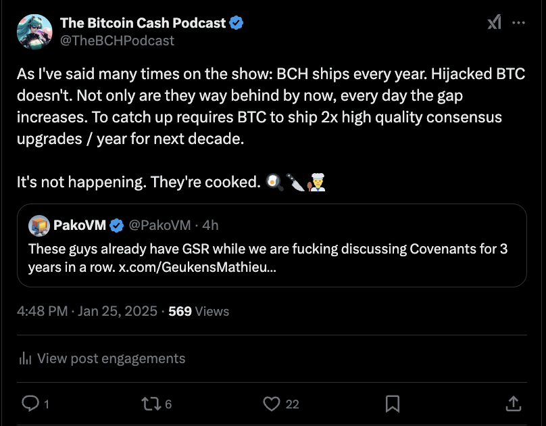Open the @TheBCHPodcast handle link

point(117,41)
